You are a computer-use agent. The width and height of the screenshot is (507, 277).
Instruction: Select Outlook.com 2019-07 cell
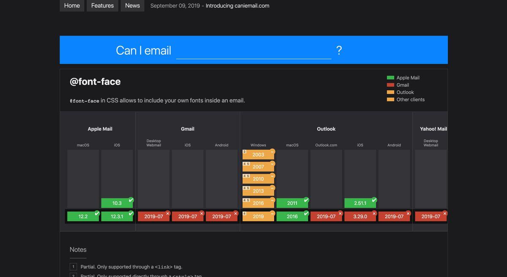(x=326, y=216)
